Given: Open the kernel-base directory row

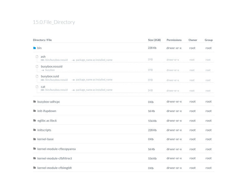Looking at the screenshot, I should tap(45, 139).
